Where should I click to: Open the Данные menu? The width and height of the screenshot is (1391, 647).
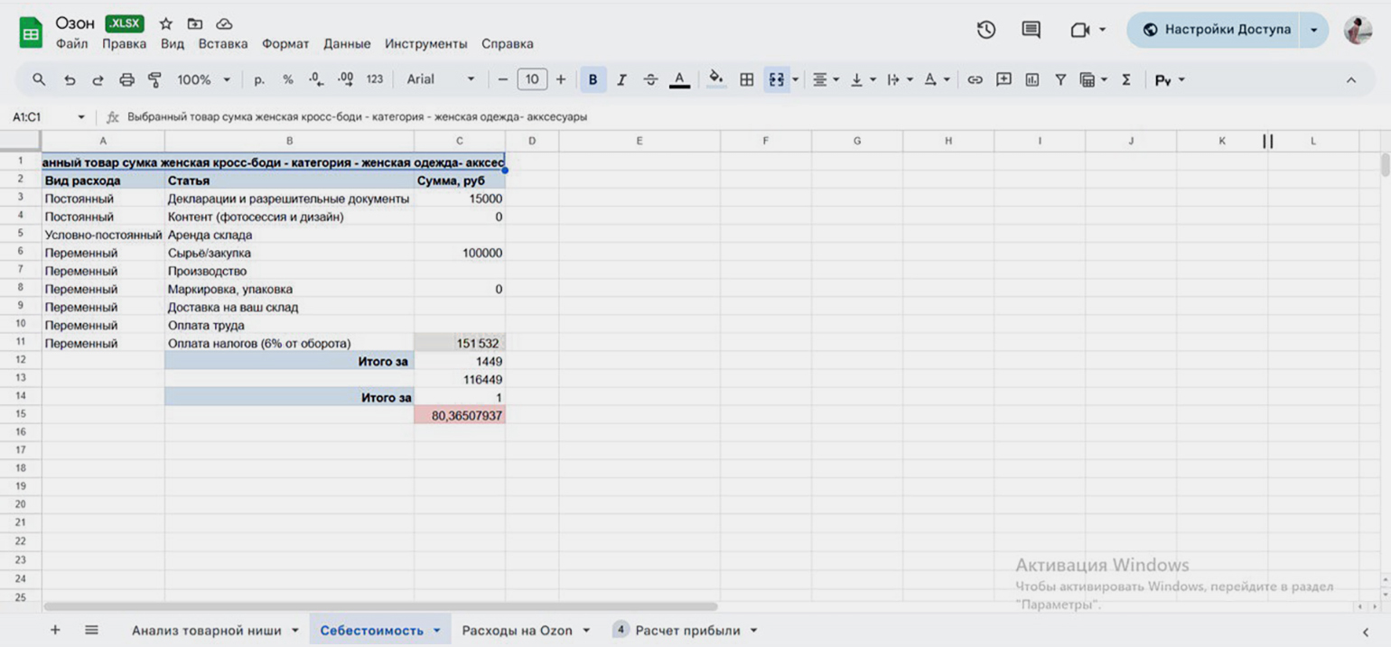click(347, 43)
